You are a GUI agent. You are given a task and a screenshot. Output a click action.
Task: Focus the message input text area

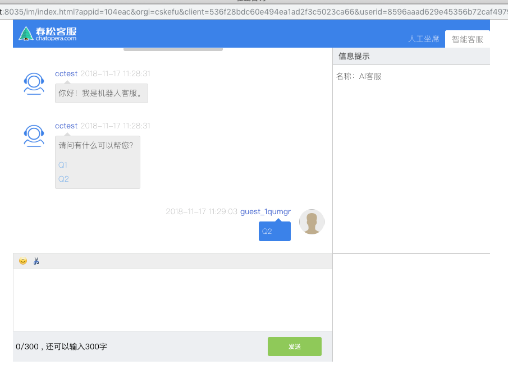(173, 299)
